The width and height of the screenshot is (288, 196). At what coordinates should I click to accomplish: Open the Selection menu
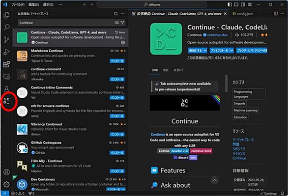pos(48,4)
